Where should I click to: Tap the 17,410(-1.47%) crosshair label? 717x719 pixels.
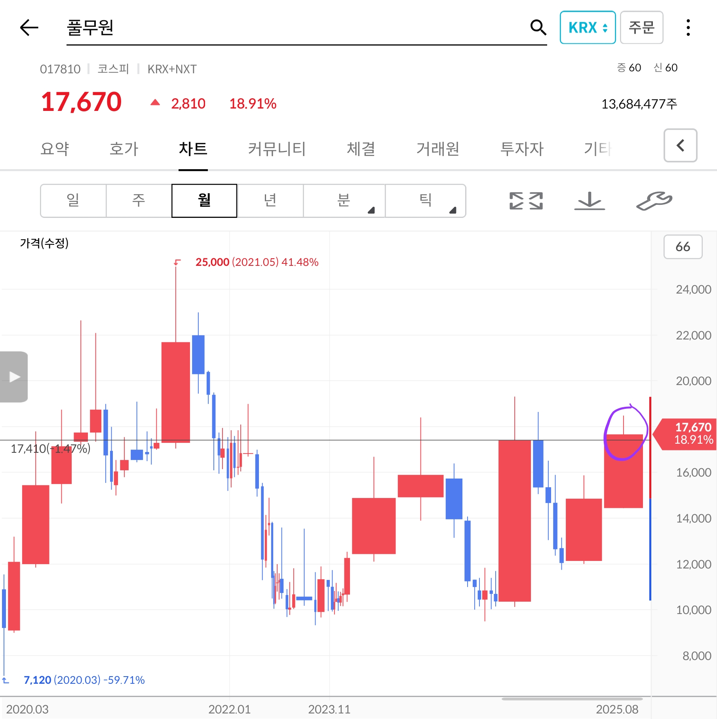(x=50, y=449)
